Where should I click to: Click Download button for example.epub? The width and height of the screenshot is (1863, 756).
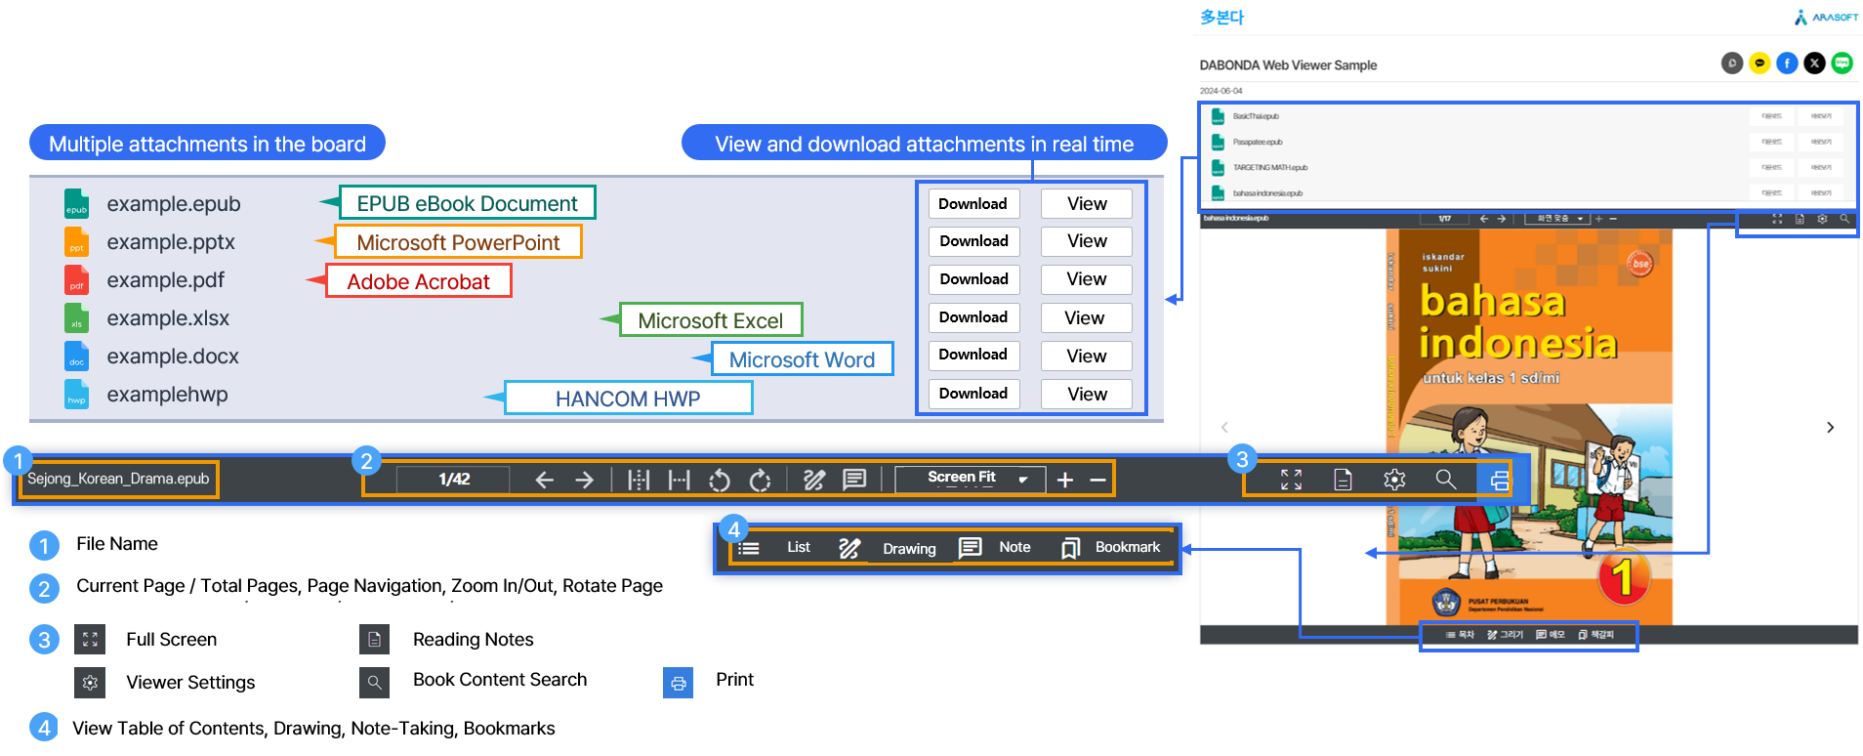coord(973,204)
